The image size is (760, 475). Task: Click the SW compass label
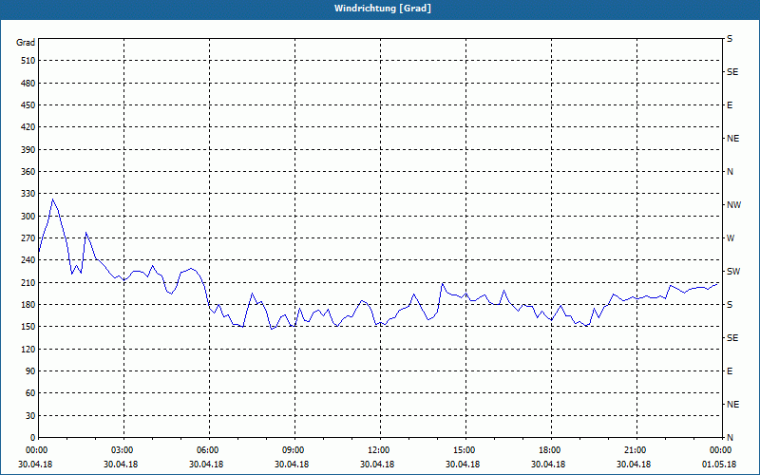(733, 272)
